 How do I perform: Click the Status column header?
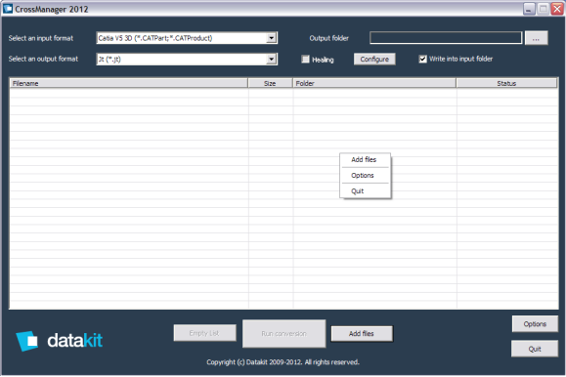tap(506, 83)
